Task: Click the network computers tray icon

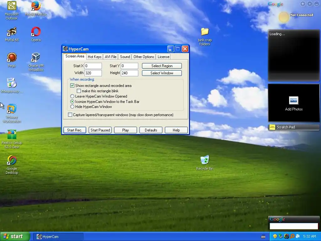Action: [x=298, y=236]
